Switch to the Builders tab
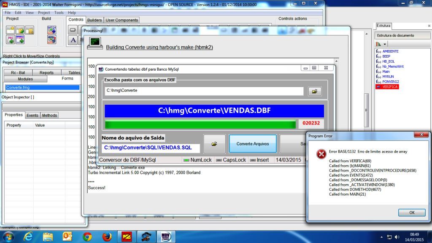 point(94,20)
